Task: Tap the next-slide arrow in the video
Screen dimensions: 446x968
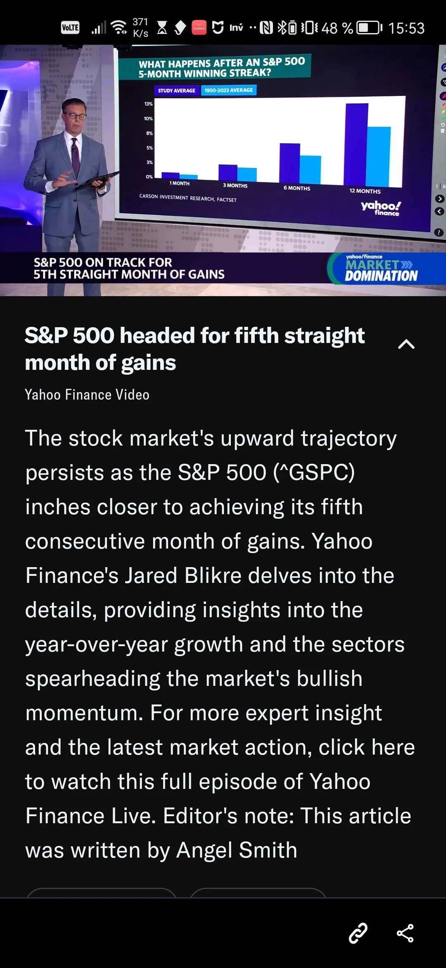Action: (440, 199)
